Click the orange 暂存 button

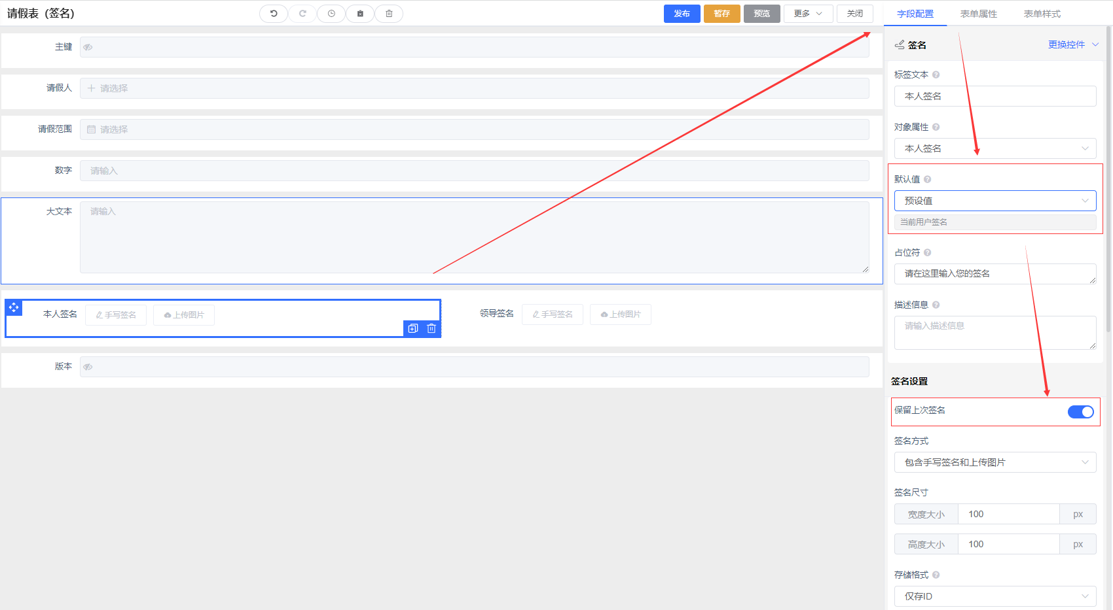[721, 14]
